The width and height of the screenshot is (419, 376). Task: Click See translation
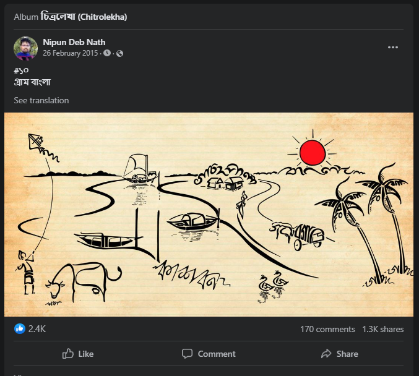coord(41,100)
